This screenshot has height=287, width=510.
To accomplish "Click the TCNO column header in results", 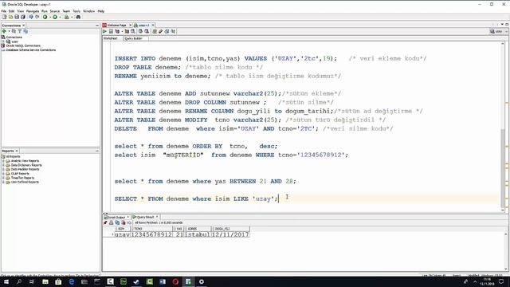I will pos(152,229).
